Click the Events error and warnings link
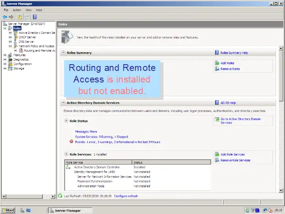 (118, 142)
